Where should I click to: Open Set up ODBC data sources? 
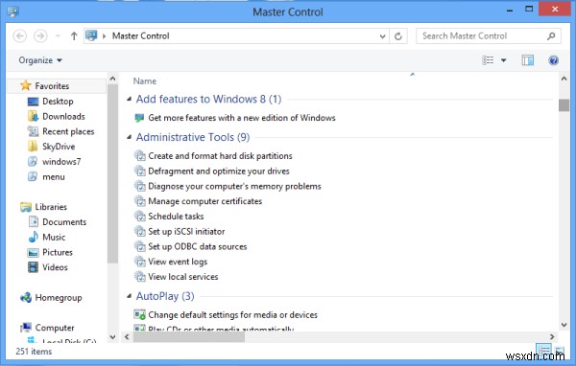coord(197,246)
